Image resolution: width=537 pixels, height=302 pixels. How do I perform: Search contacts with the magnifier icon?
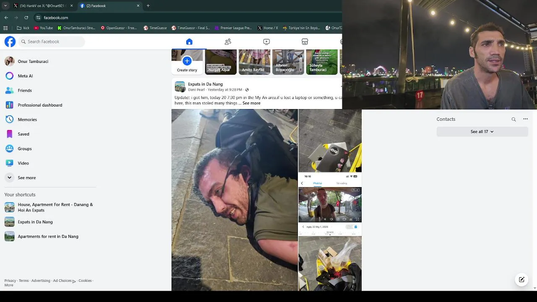pyautogui.click(x=514, y=119)
